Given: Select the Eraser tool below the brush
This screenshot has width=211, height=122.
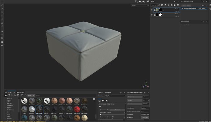Looking at the screenshot, I should (x=2, y=9).
